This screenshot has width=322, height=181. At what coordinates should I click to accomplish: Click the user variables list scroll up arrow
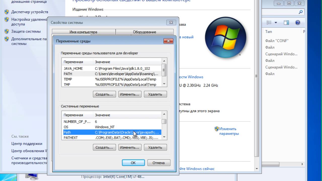(x=164, y=61)
